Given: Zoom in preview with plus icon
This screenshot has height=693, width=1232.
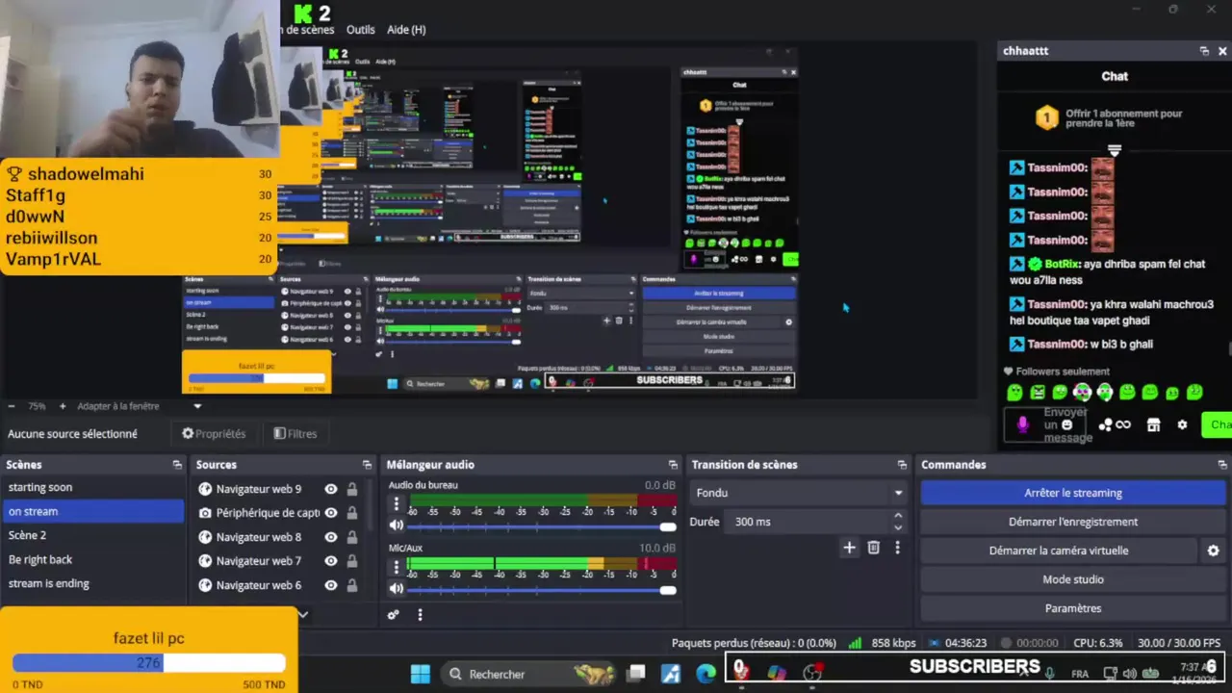Looking at the screenshot, I should click(63, 406).
